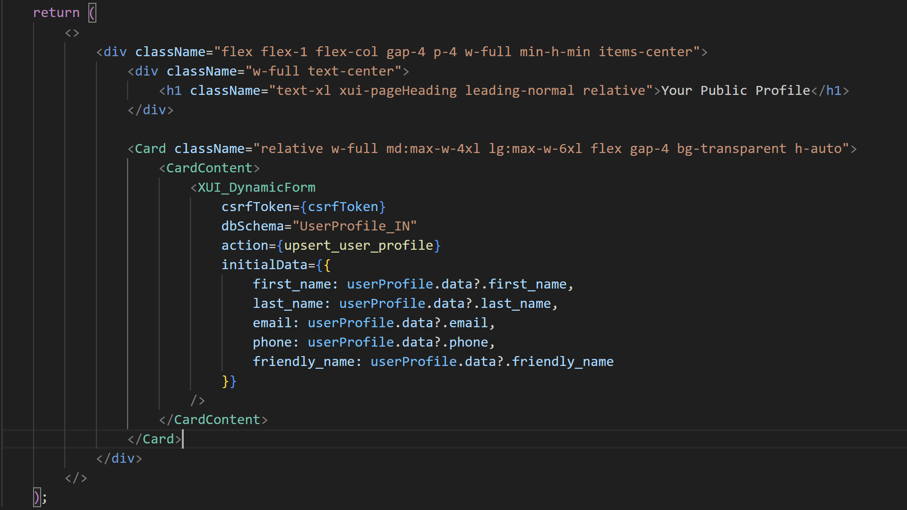Click userProfile.data?.friendly_name expression
907x510 pixels.
(x=492, y=362)
